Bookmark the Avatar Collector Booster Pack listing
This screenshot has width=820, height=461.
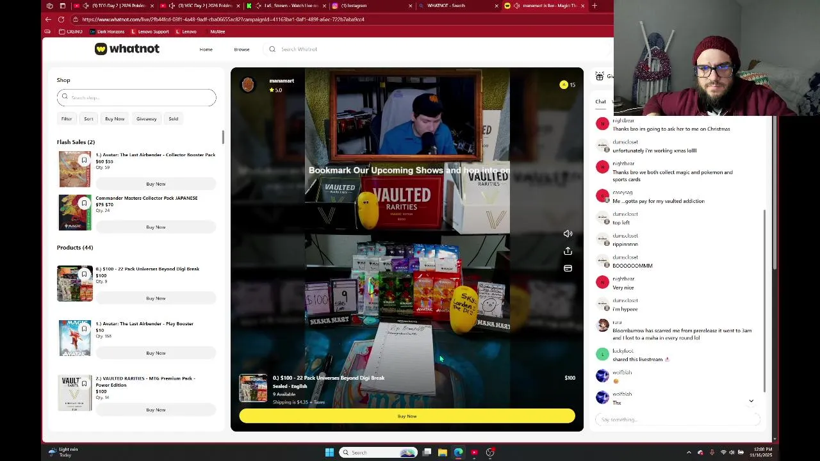click(x=84, y=160)
